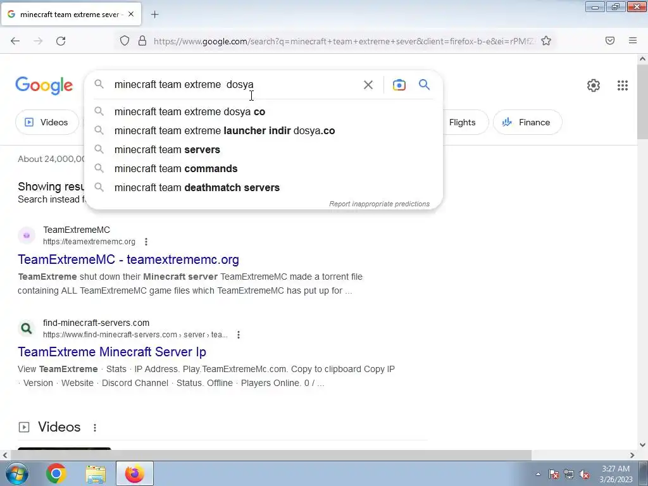Choose suggestion 'launcher indir dosya.co'
Screen dimensions: 648x486
[263, 130]
